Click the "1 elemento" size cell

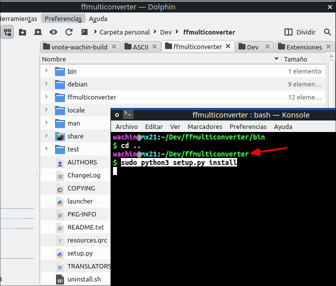tap(304, 71)
